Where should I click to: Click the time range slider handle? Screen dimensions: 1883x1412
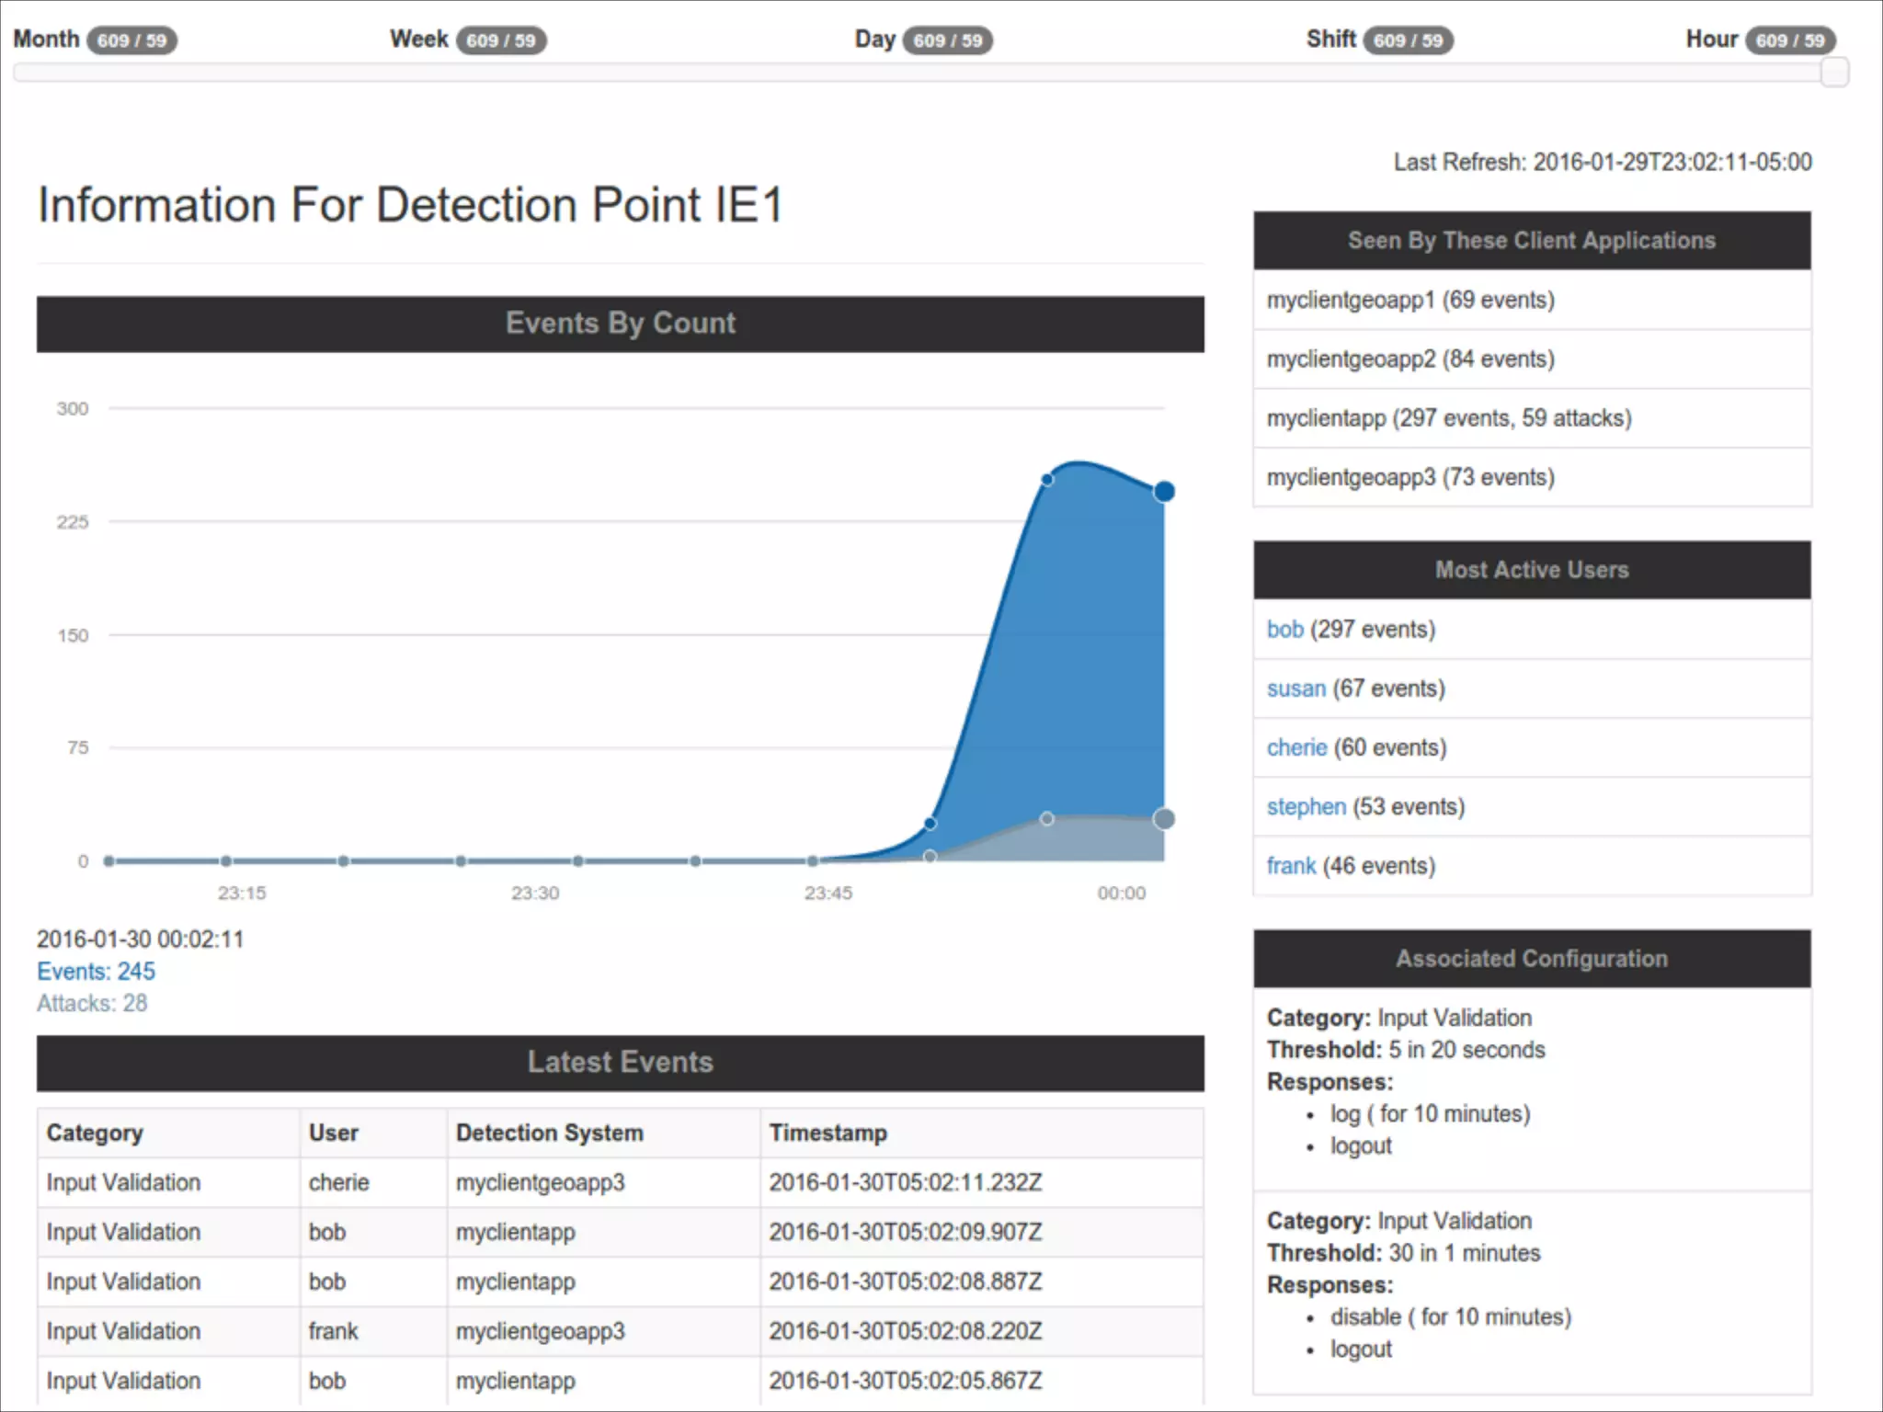point(1833,73)
